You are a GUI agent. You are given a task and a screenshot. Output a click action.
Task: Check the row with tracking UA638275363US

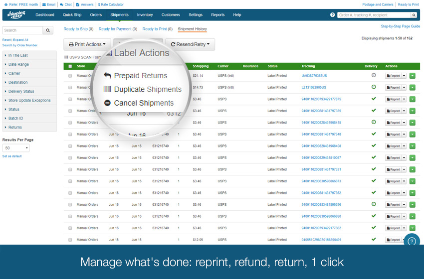[x=70, y=76]
